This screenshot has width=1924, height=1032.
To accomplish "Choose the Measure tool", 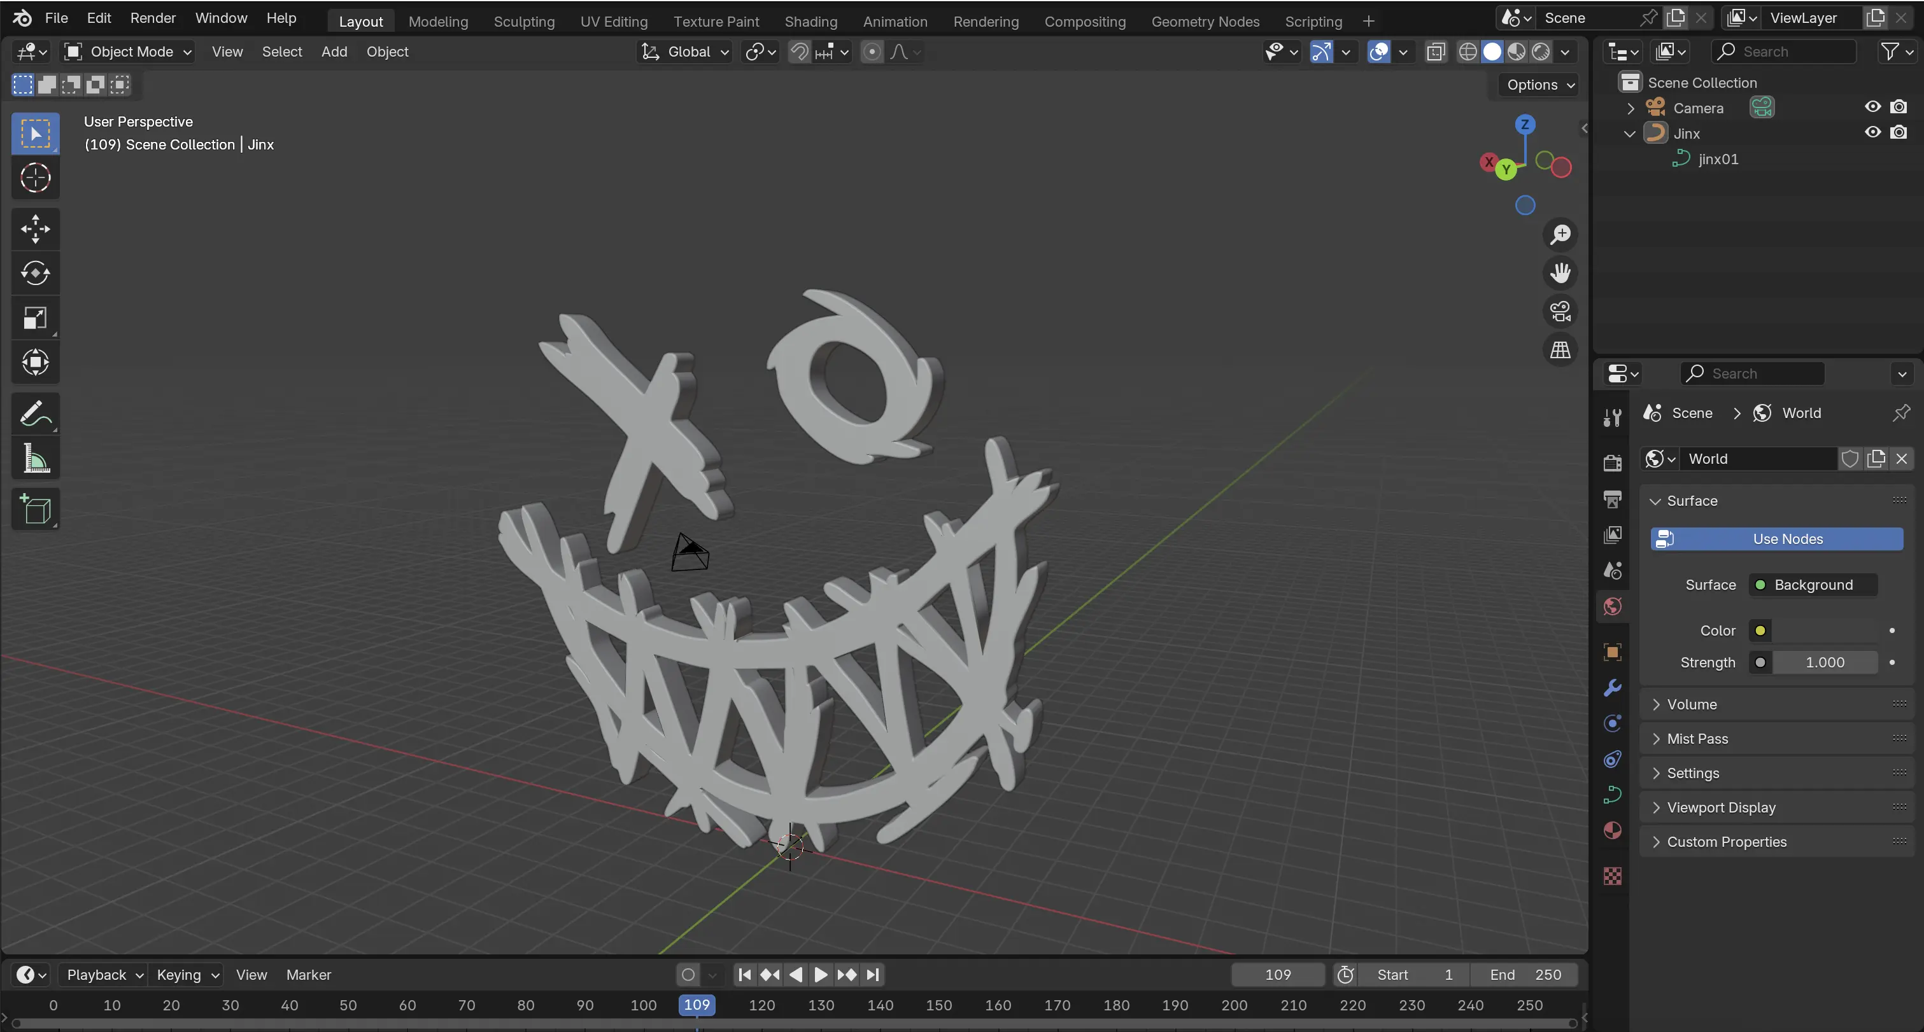I will click(35, 458).
